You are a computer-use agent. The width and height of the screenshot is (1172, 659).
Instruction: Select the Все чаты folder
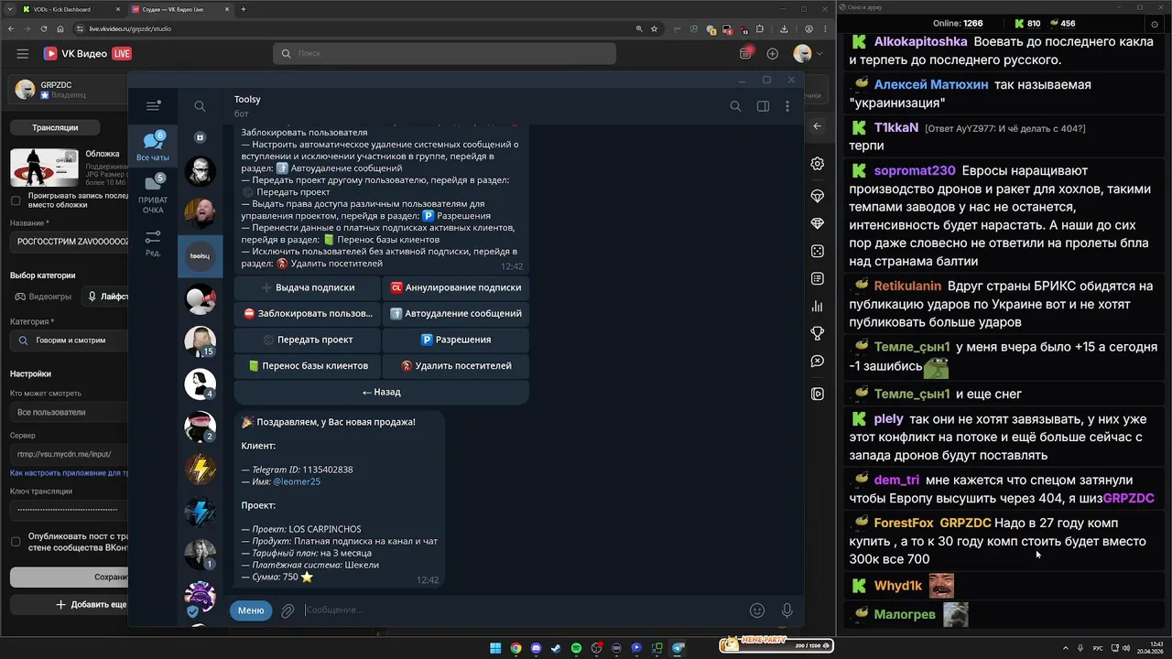[x=153, y=146]
